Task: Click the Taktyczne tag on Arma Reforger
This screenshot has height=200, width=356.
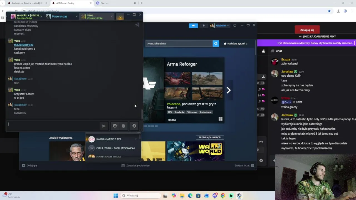Action: click(x=192, y=112)
